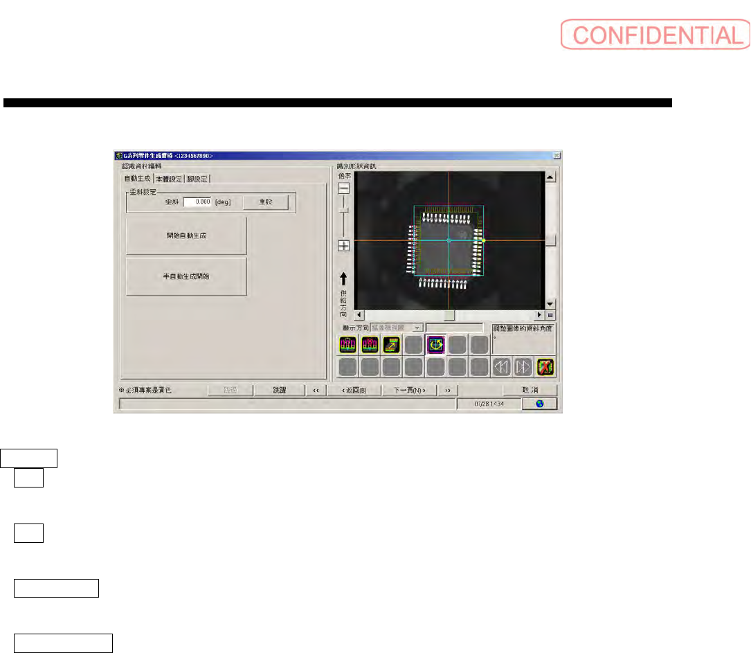
Task: Switch to the 腳設定 tab
Action: (197, 179)
